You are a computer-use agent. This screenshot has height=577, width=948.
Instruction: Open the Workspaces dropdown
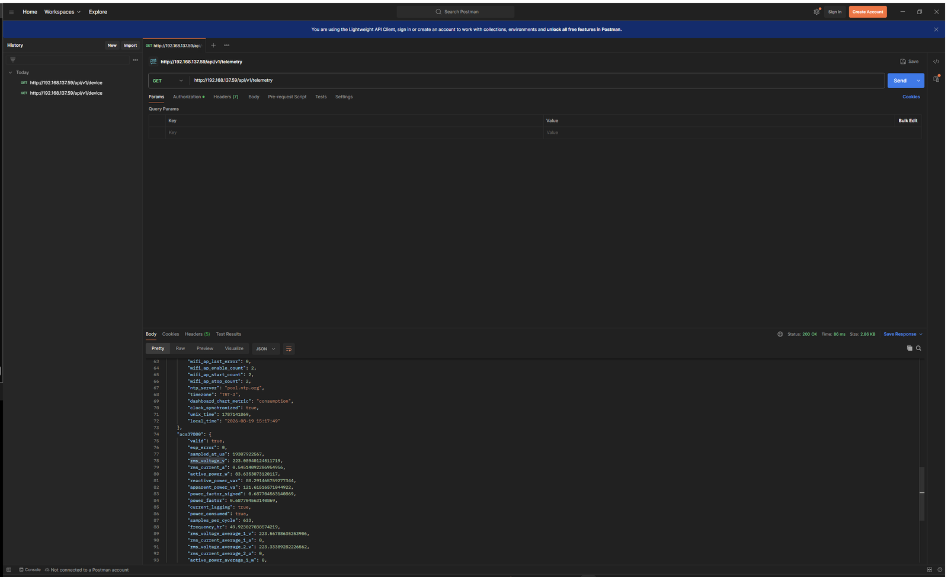click(x=62, y=12)
